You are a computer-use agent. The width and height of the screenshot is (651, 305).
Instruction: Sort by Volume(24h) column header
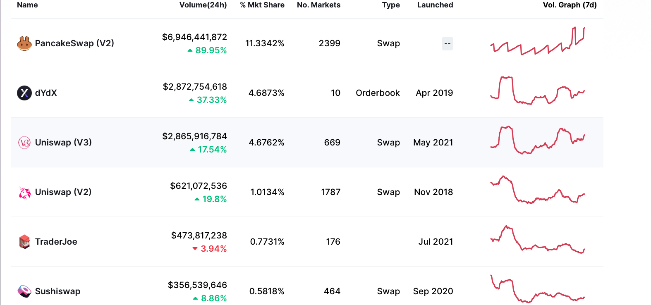point(203,5)
